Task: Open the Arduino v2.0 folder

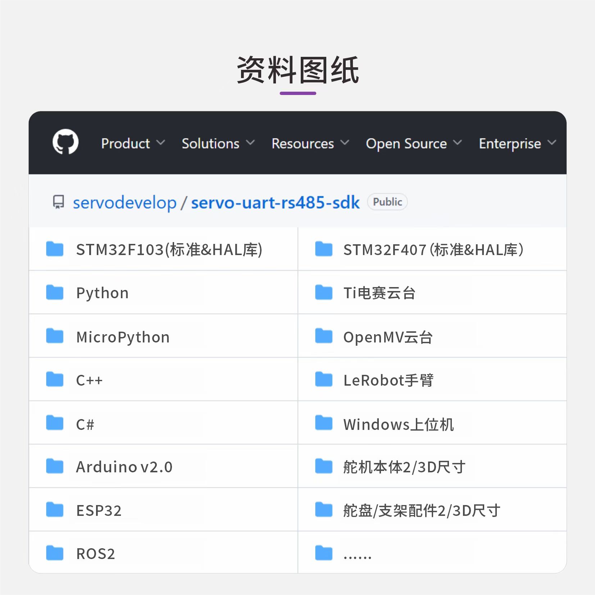Action: pos(124,467)
